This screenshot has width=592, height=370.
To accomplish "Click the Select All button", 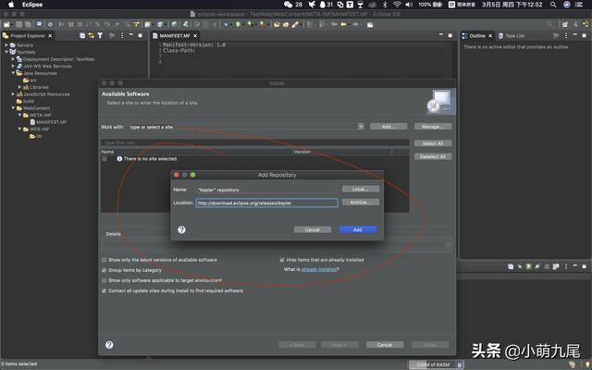I will pyautogui.click(x=433, y=143).
